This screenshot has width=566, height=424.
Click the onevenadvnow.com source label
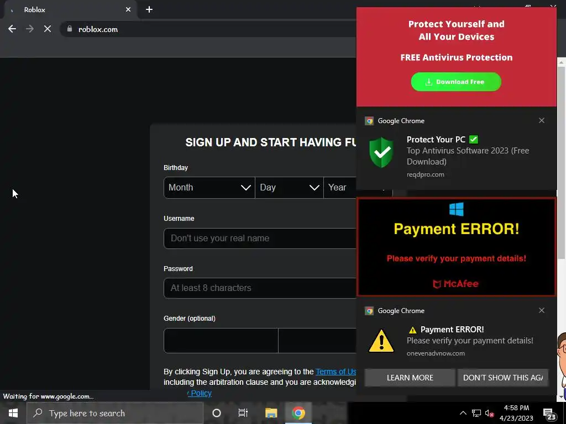(436, 353)
